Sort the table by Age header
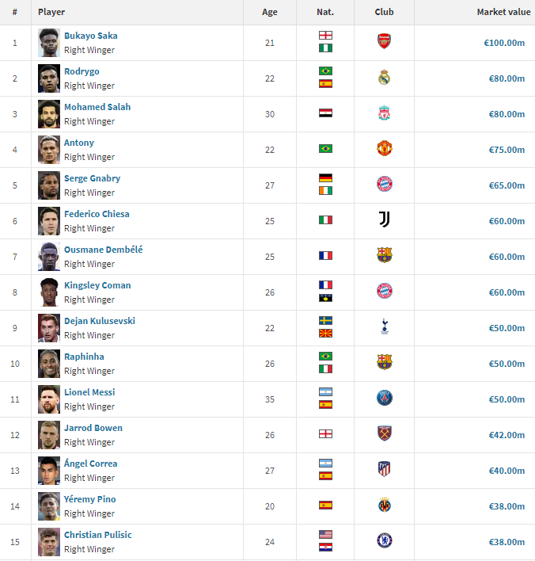 click(x=269, y=12)
